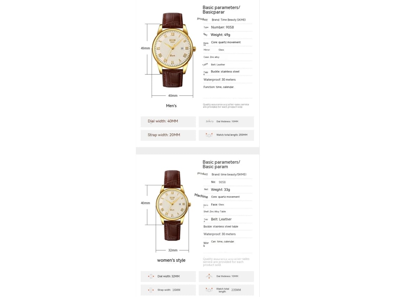Click the watch icon beside Dial width: 32MM

pos(151,276)
